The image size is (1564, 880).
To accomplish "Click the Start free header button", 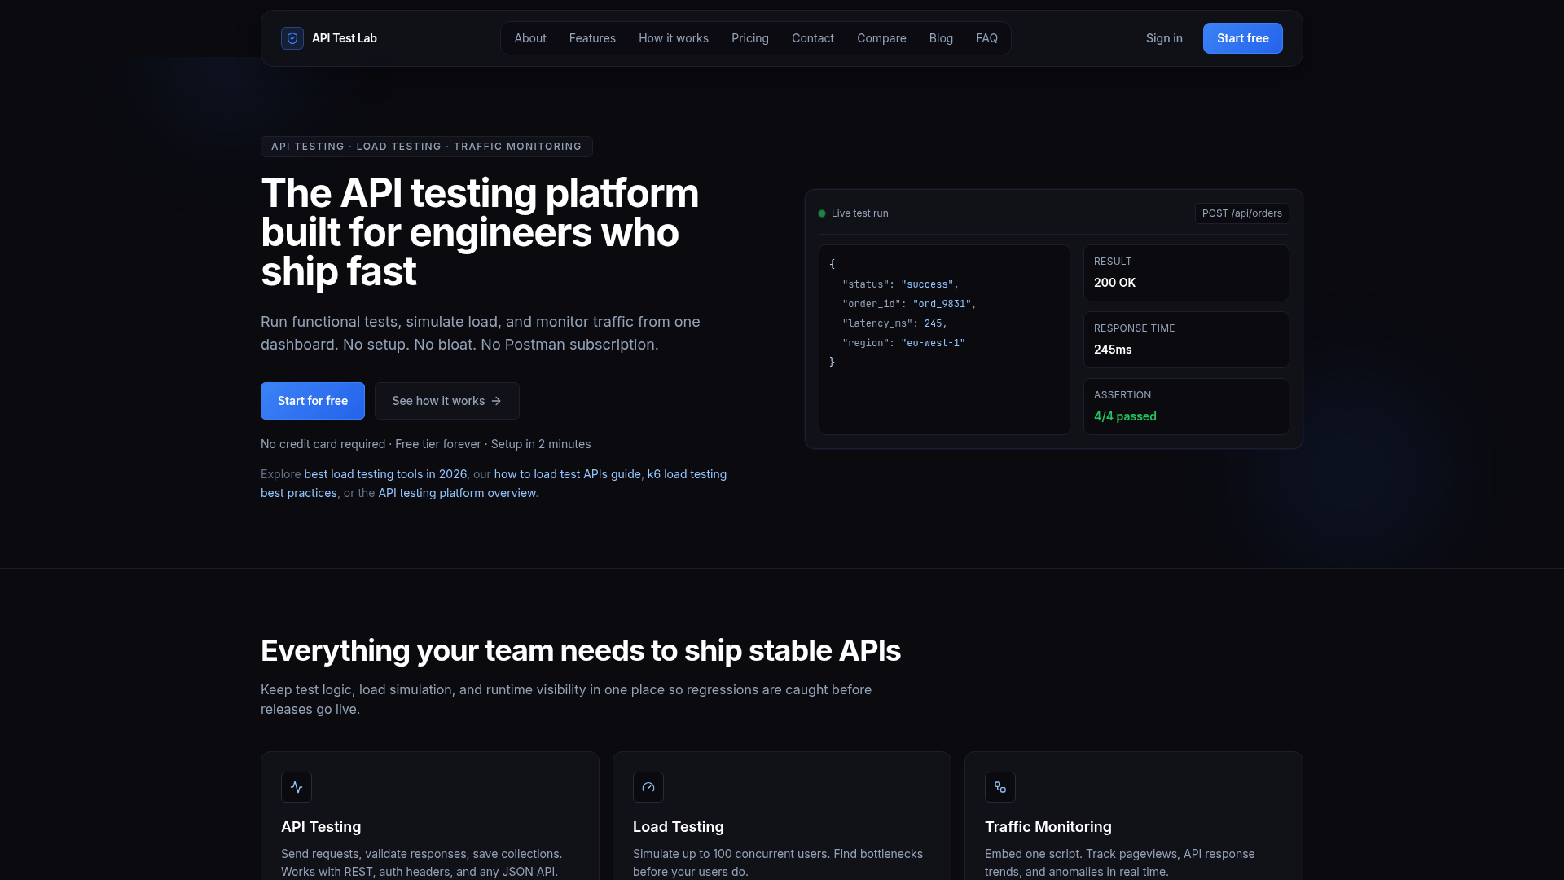I will click(x=1243, y=38).
